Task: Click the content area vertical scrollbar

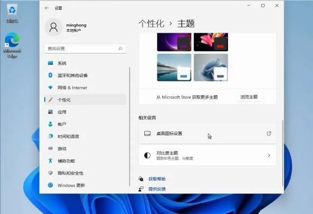Action: (x=283, y=153)
